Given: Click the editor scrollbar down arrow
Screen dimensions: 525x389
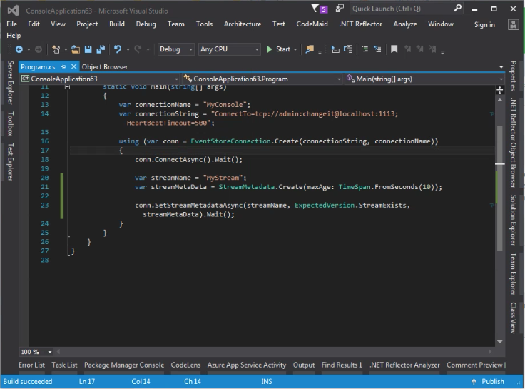Looking at the screenshot, I should [x=499, y=341].
